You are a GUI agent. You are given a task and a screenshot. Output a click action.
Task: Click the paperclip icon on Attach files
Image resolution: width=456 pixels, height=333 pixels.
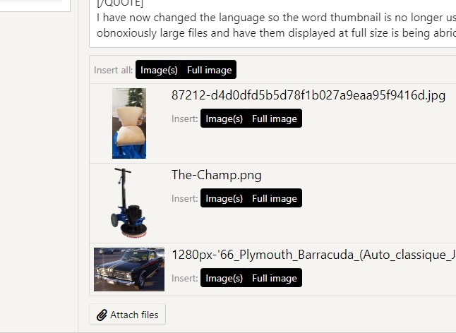pos(102,315)
